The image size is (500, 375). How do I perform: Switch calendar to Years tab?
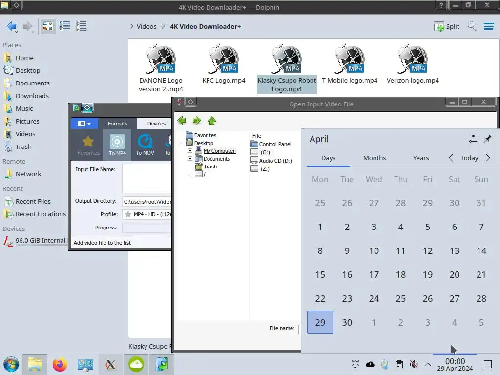tap(420, 158)
